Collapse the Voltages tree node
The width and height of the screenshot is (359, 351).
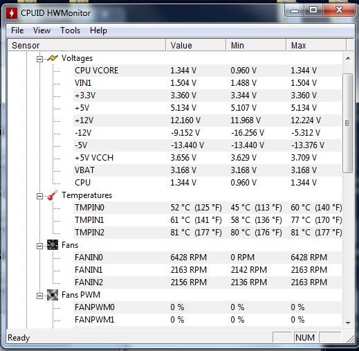tap(39, 59)
